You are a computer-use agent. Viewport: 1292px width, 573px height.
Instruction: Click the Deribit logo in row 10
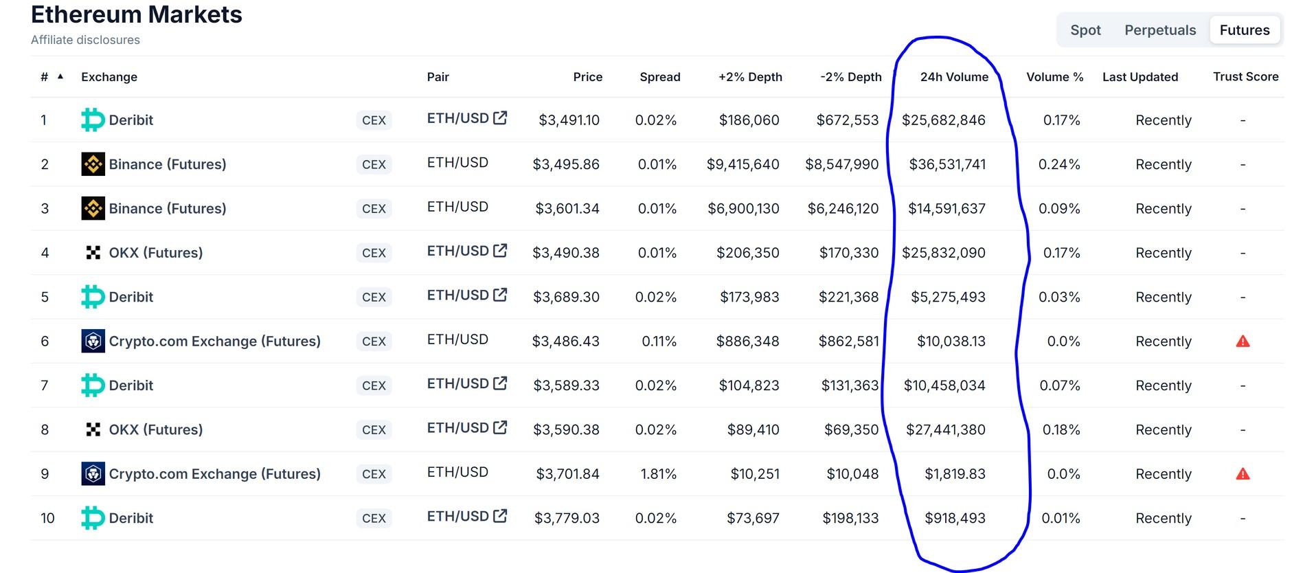coord(93,518)
